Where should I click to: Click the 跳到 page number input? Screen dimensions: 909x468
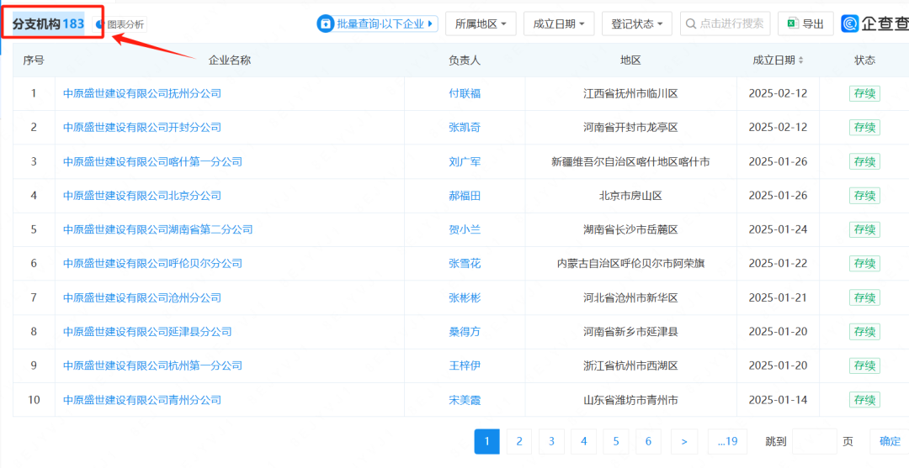pyautogui.click(x=815, y=441)
